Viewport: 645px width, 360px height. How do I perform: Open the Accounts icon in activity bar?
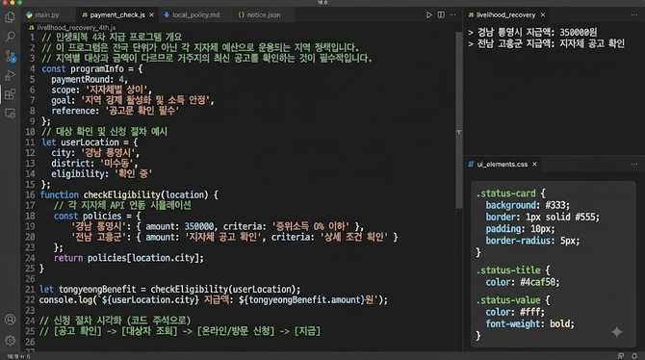10,320
